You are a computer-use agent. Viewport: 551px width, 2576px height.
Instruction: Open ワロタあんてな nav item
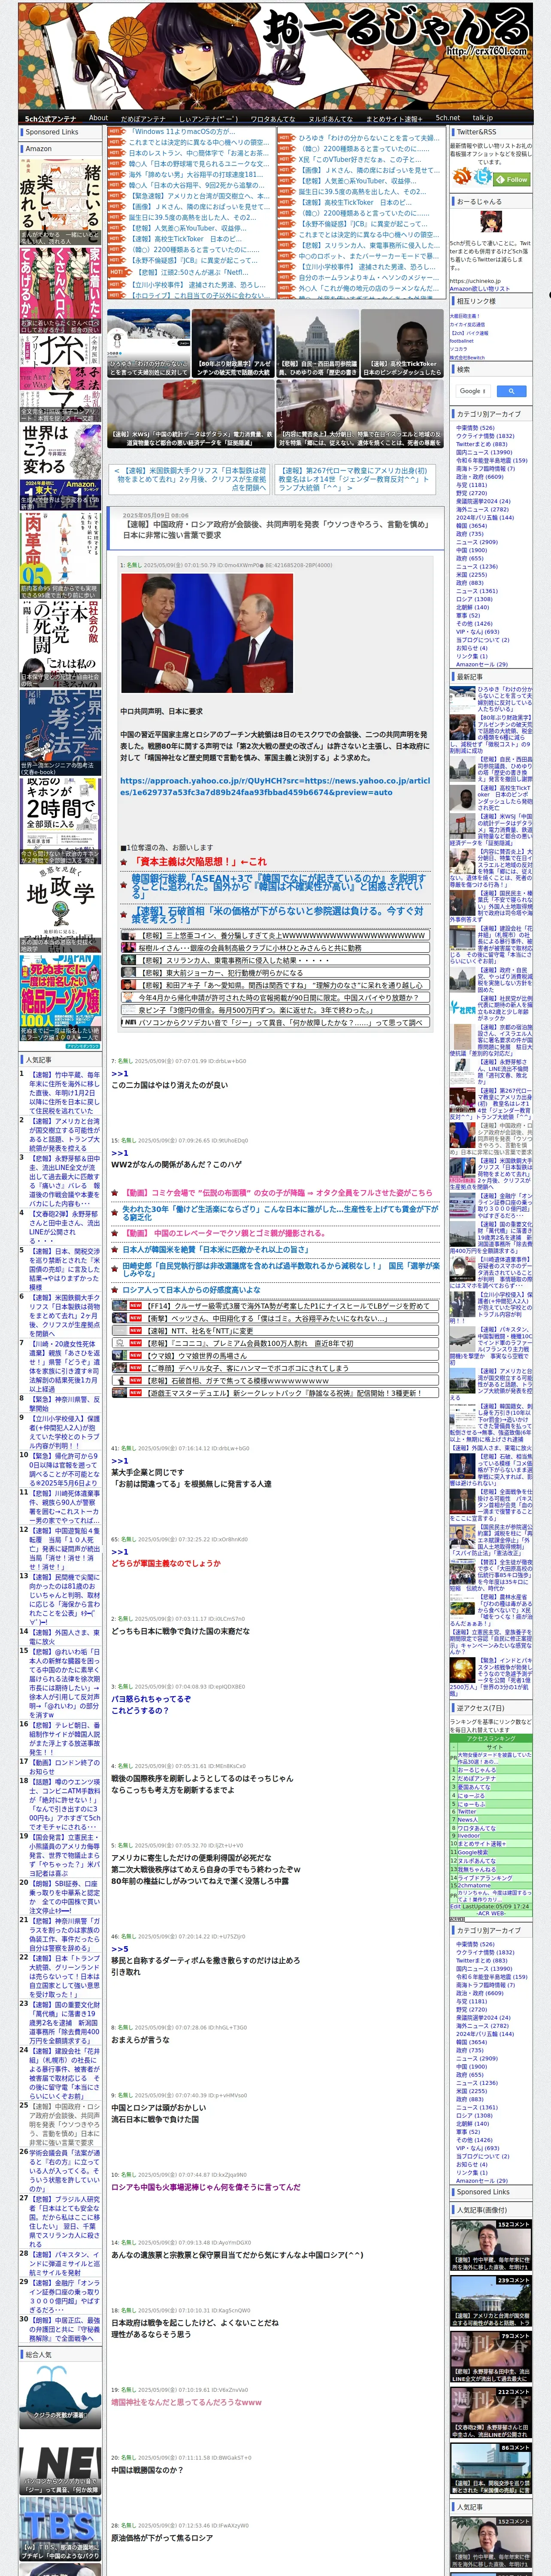click(x=272, y=118)
